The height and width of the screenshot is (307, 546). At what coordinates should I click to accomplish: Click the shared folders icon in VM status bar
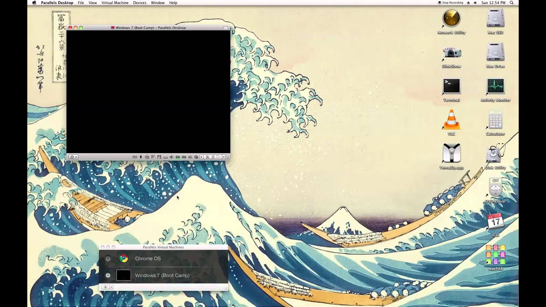[x=190, y=157]
